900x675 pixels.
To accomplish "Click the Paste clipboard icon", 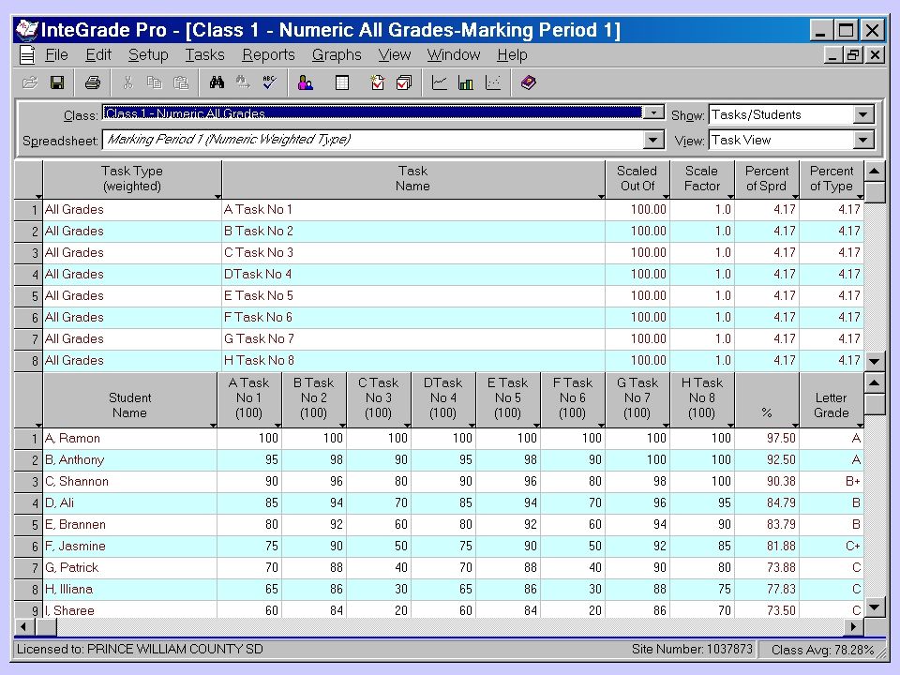I will tap(181, 82).
